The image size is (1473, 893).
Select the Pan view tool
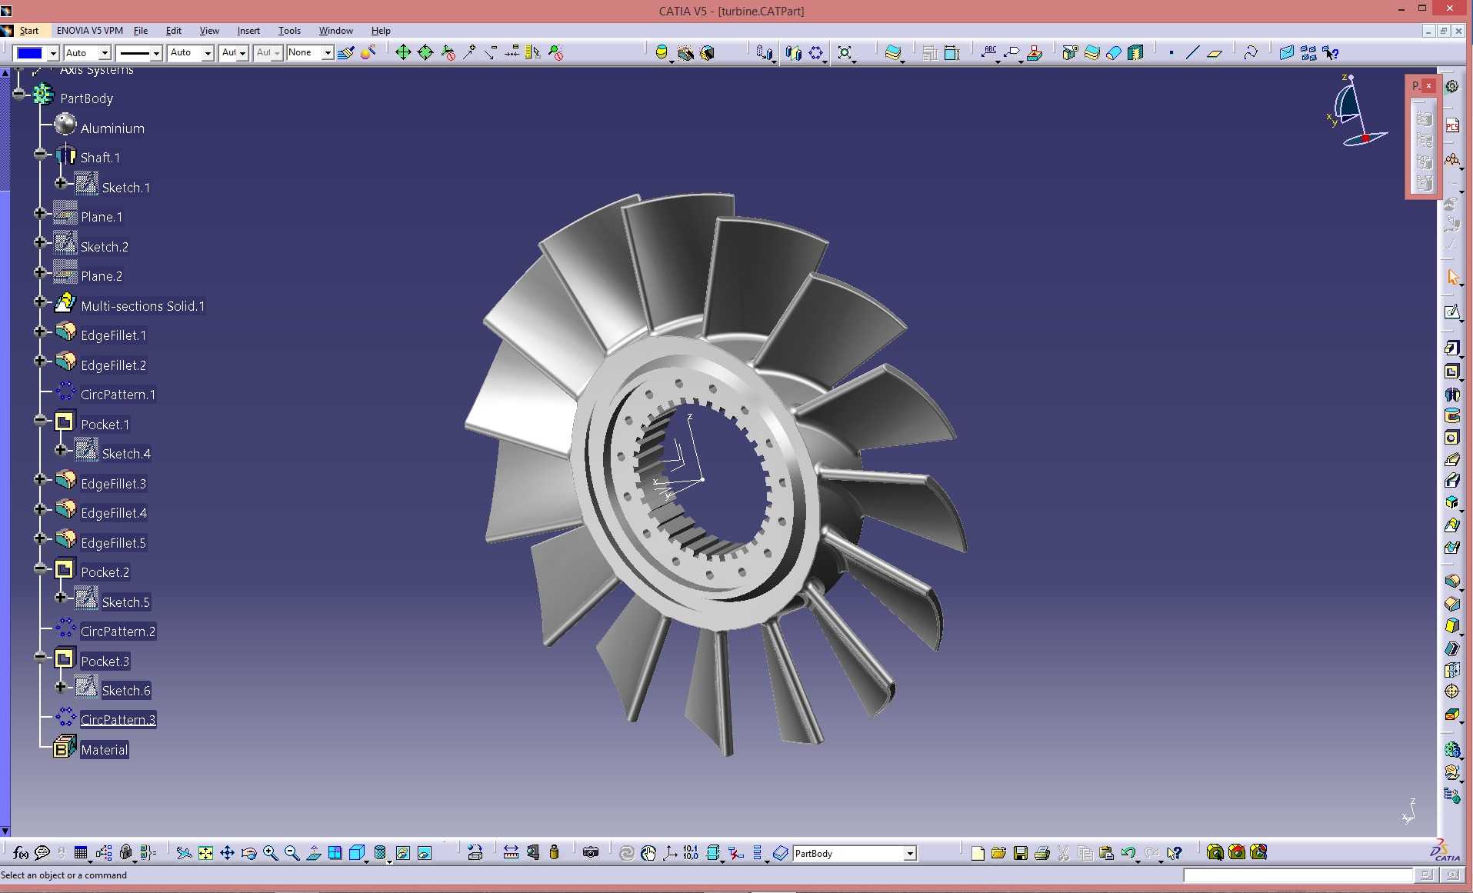pos(227,853)
